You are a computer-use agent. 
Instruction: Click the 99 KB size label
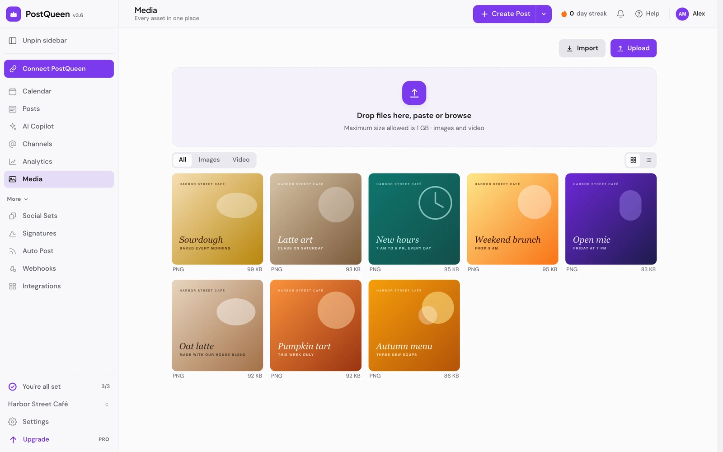[254, 269]
